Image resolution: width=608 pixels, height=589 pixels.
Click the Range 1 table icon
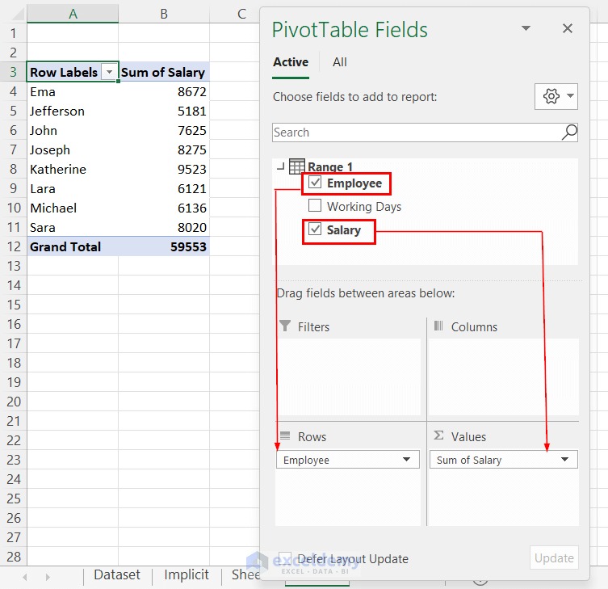pyautogui.click(x=296, y=166)
